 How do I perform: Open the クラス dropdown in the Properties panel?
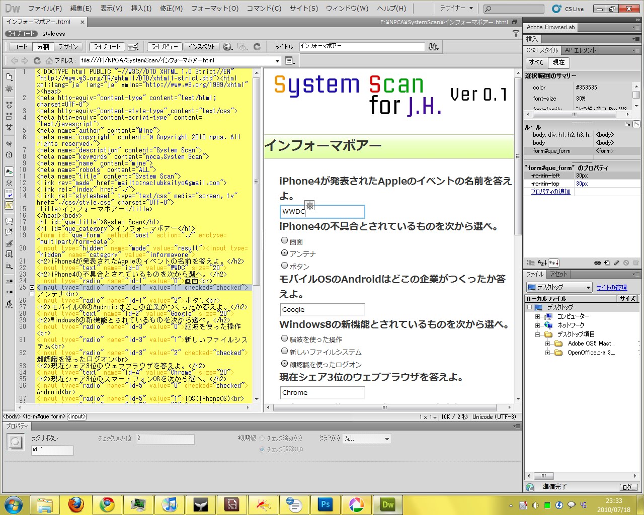point(367,439)
